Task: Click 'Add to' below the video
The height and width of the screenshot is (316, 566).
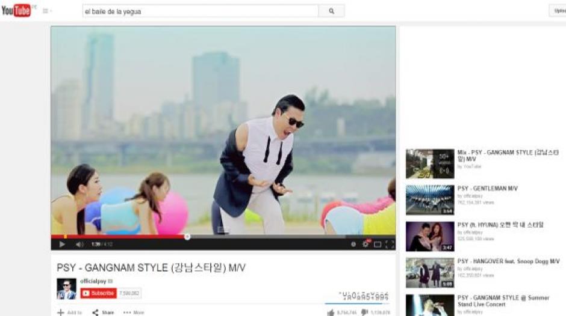Action: 70,312
